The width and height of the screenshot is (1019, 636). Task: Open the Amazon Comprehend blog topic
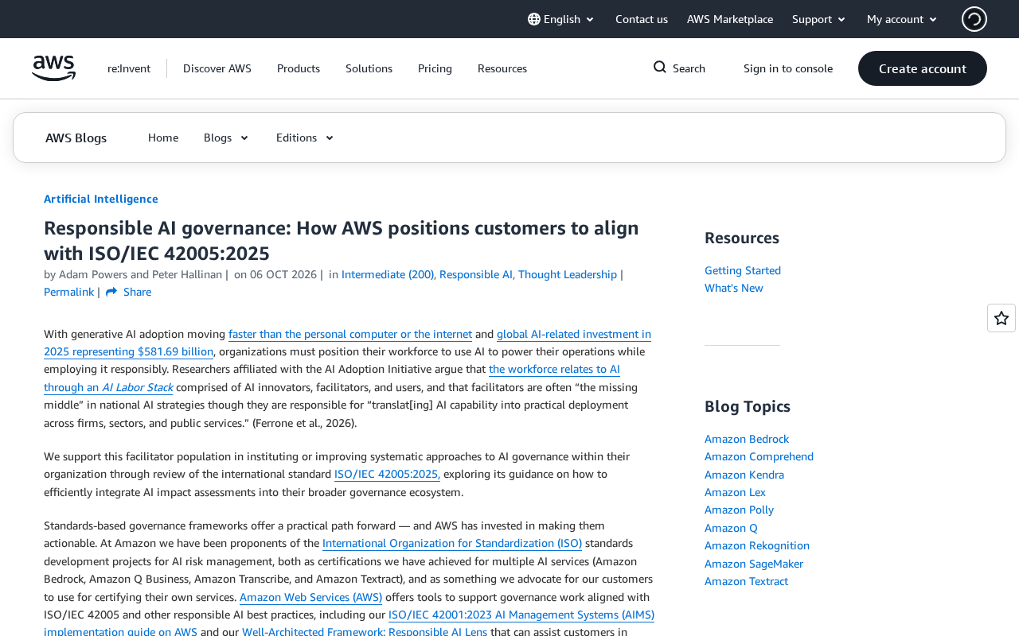tap(759, 456)
